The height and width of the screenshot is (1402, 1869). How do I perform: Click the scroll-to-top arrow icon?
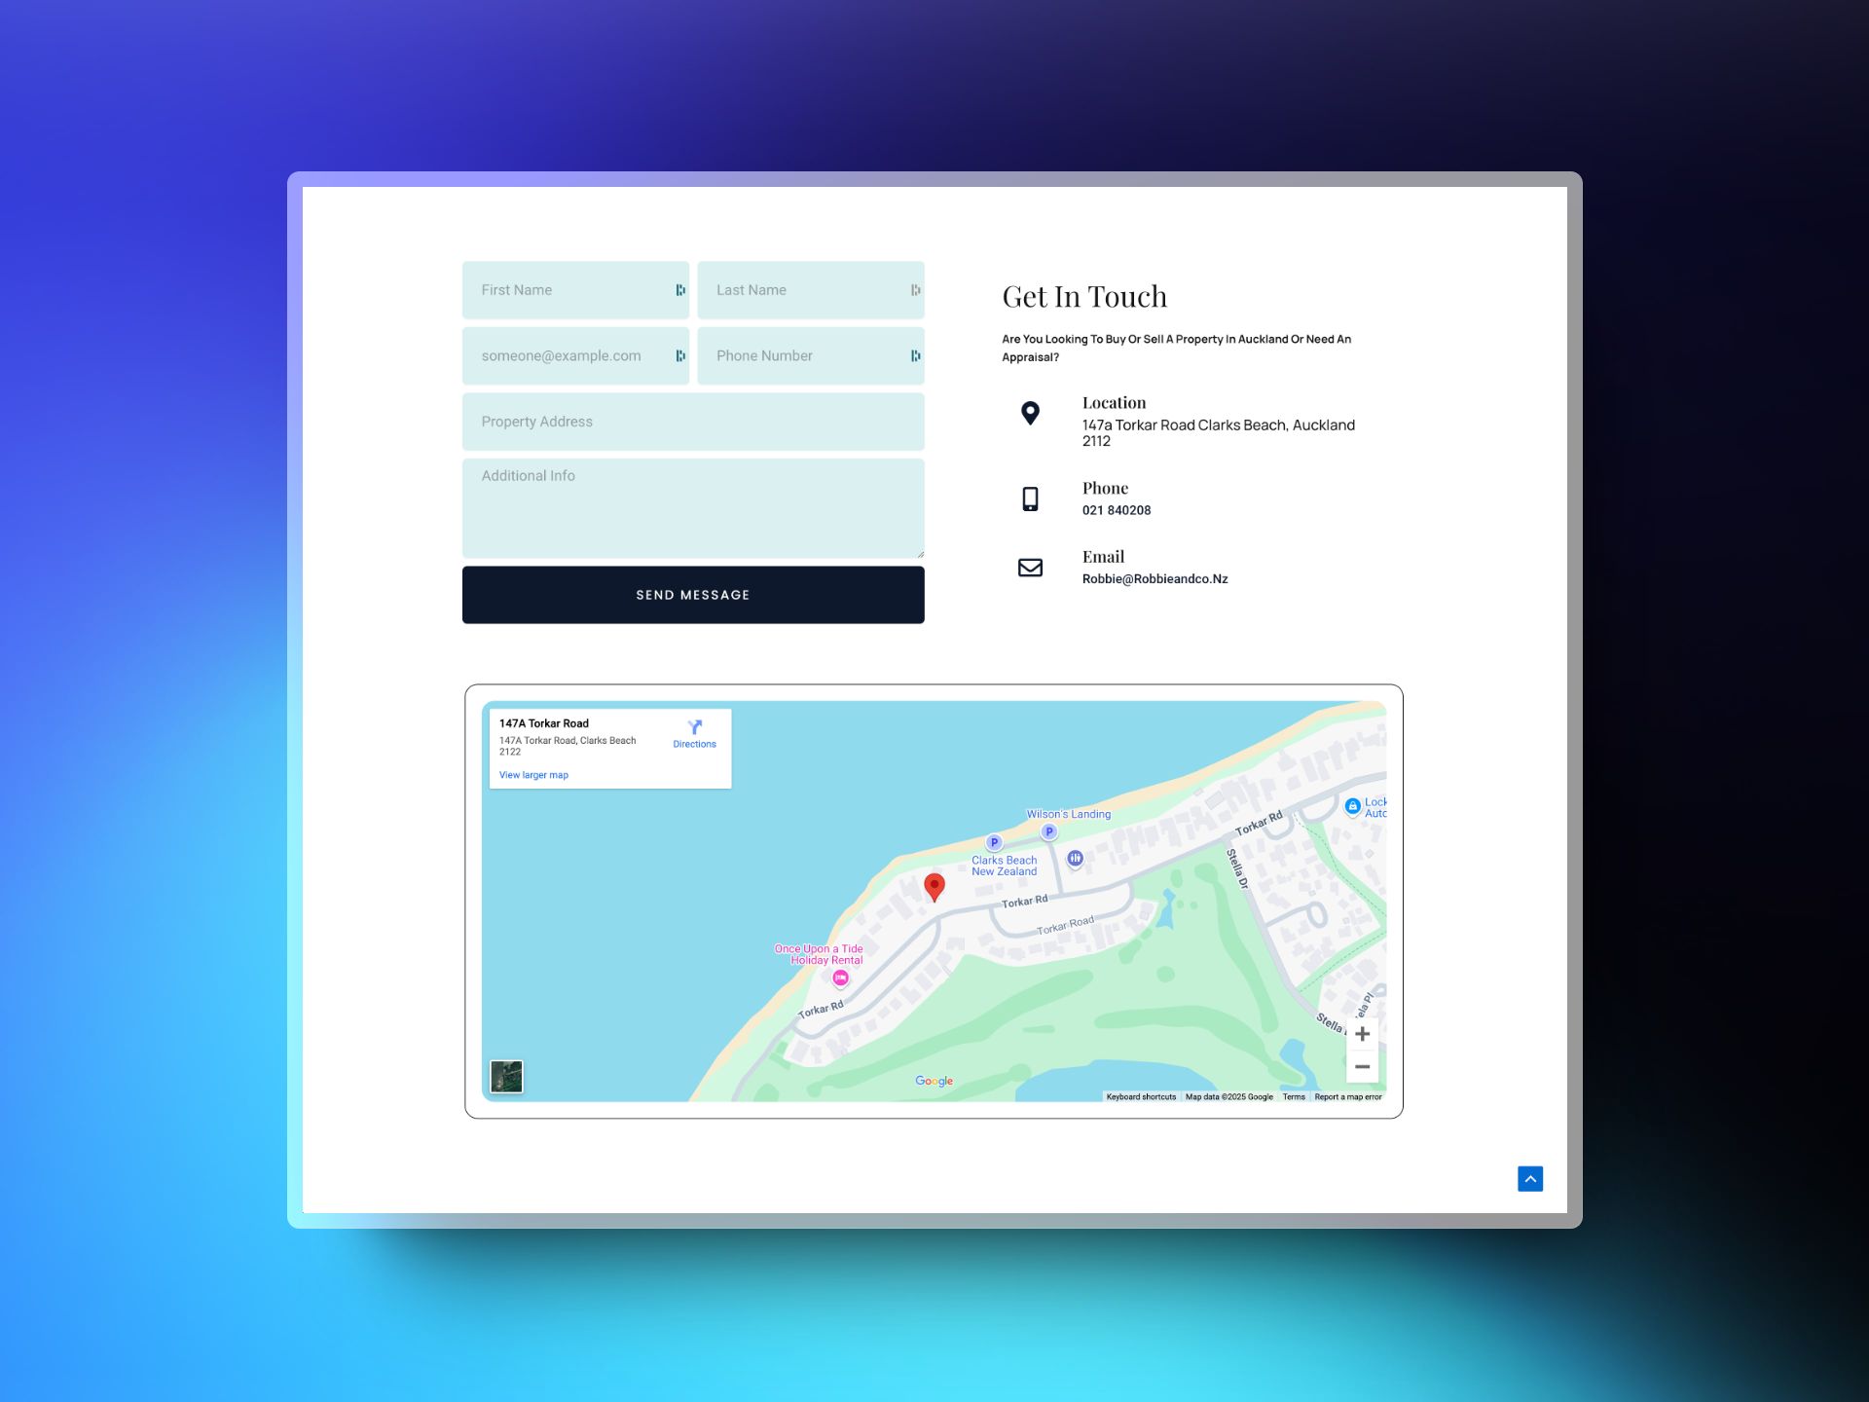[x=1532, y=1178]
